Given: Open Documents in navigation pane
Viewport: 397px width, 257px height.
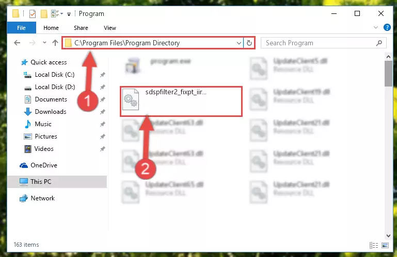Looking at the screenshot, I should [51, 99].
